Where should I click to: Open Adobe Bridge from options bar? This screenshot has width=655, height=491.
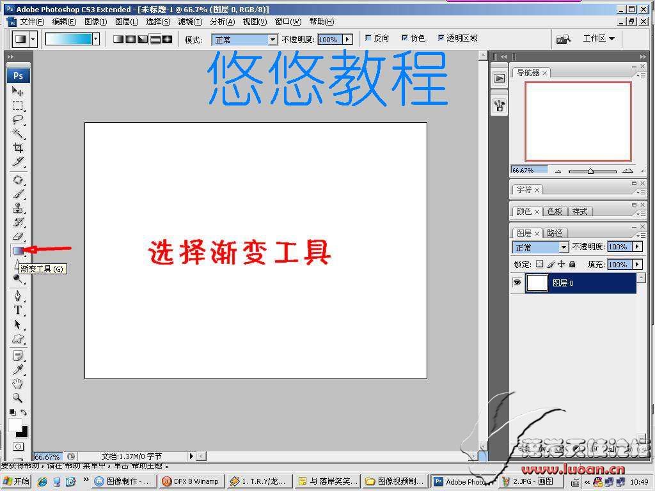click(564, 39)
